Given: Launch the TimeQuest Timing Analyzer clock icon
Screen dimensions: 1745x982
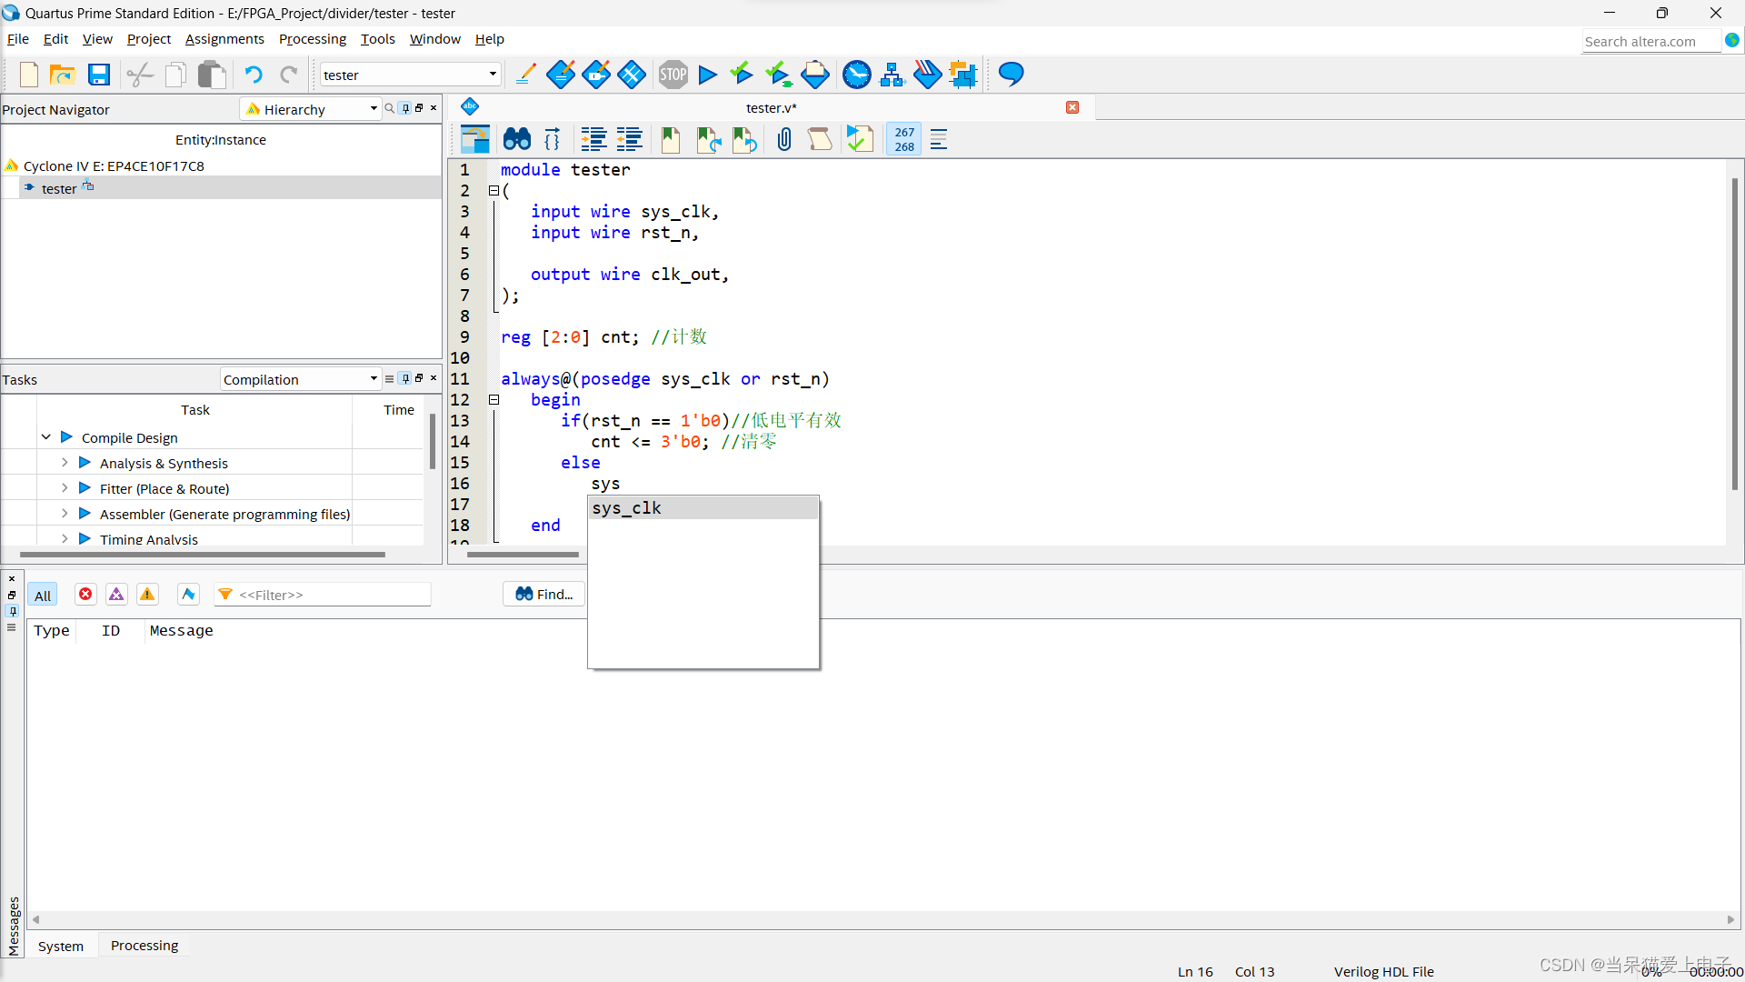Looking at the screenshot, I should point(857,75).
